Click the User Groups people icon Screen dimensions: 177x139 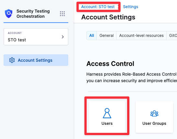(154, 113)
